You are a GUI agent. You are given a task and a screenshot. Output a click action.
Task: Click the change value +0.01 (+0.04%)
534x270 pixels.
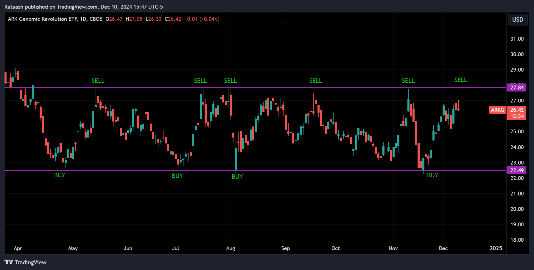click(202, 19)
